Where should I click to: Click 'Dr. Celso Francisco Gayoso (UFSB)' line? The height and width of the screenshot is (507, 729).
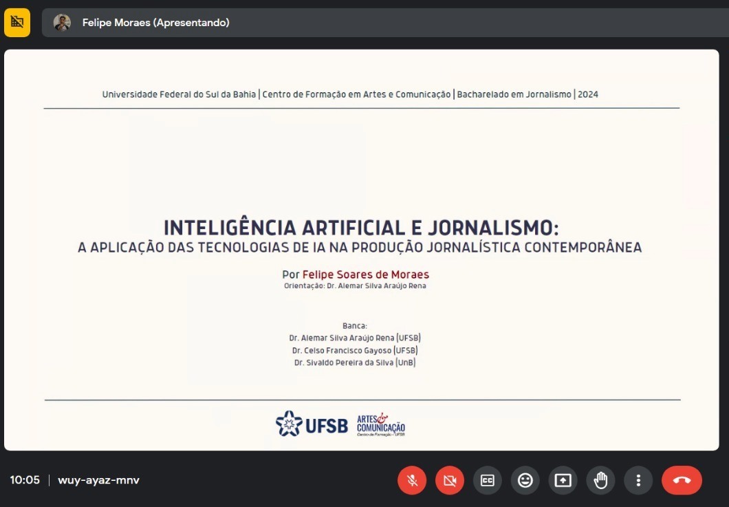point(355,350)
